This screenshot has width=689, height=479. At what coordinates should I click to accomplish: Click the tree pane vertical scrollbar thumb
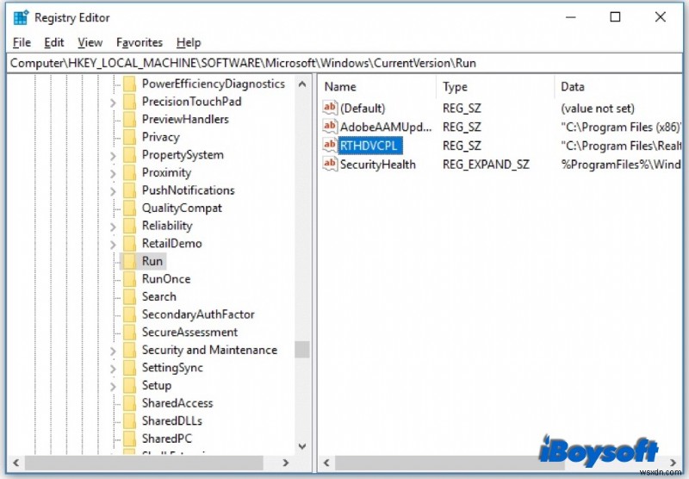[302, 350]
